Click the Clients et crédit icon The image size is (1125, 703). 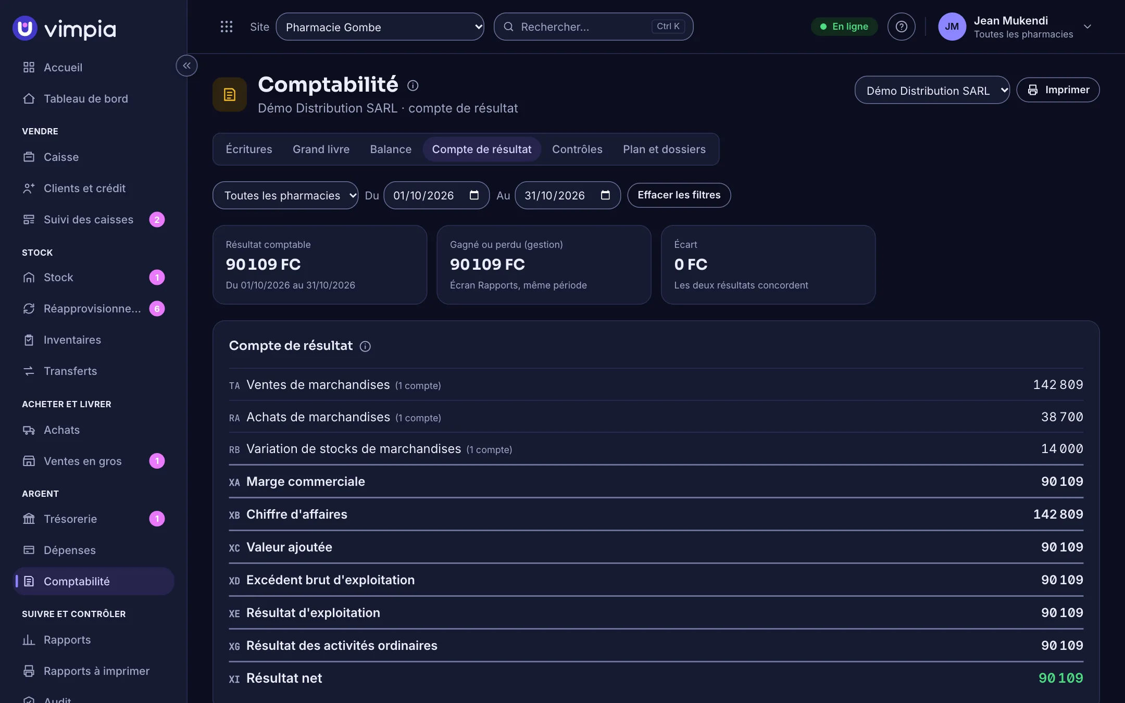pyautogui.click(x=29, y=188)
